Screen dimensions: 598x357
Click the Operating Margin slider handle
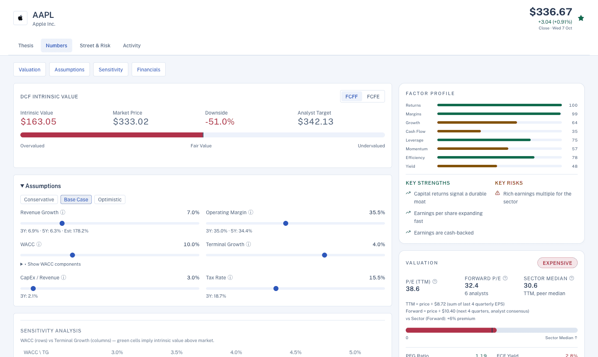coord(286,223)
